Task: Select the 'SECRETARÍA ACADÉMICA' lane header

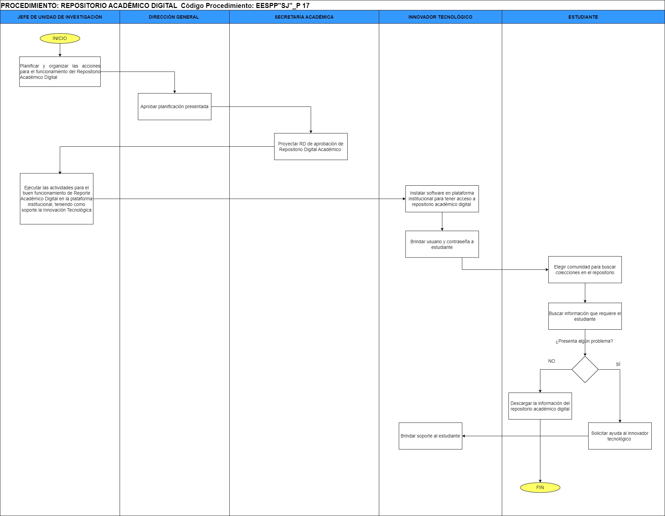Action: 304,17
